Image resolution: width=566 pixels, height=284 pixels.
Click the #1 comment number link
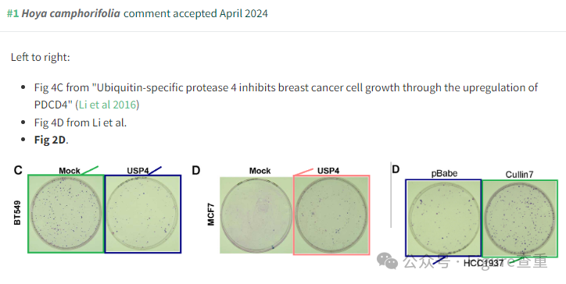13,14
